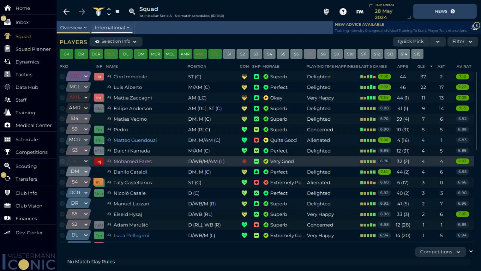Viewport: 481px width, 271px height.
Task: Open the FM menu icon
Action: [x=360, y=12]
